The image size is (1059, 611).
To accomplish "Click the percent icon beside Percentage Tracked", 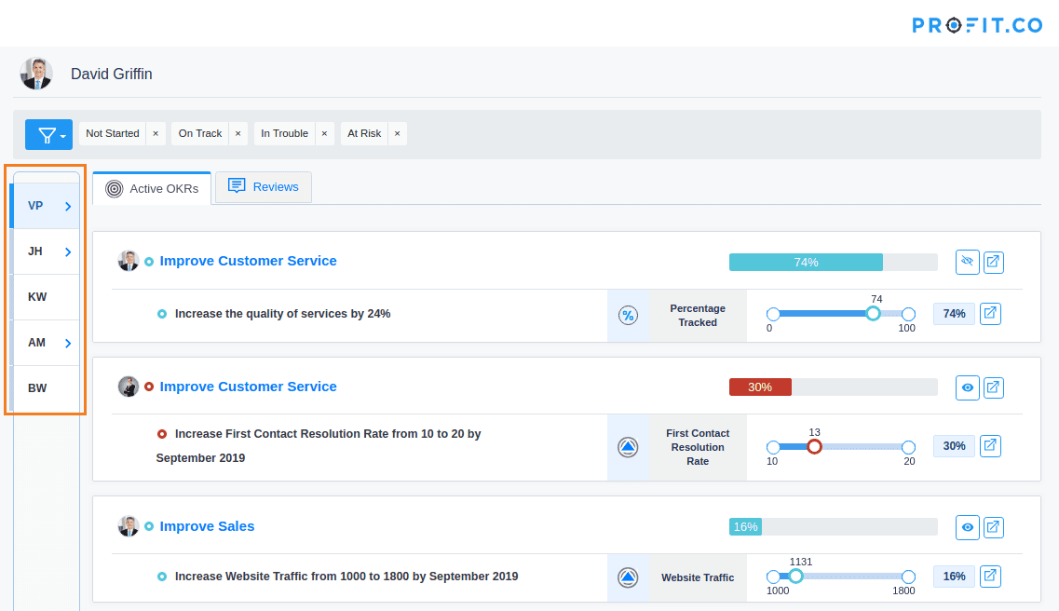I will click(628, 315).
